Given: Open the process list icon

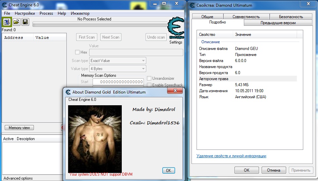Looking at the screenshot, I should coord(7,22).
